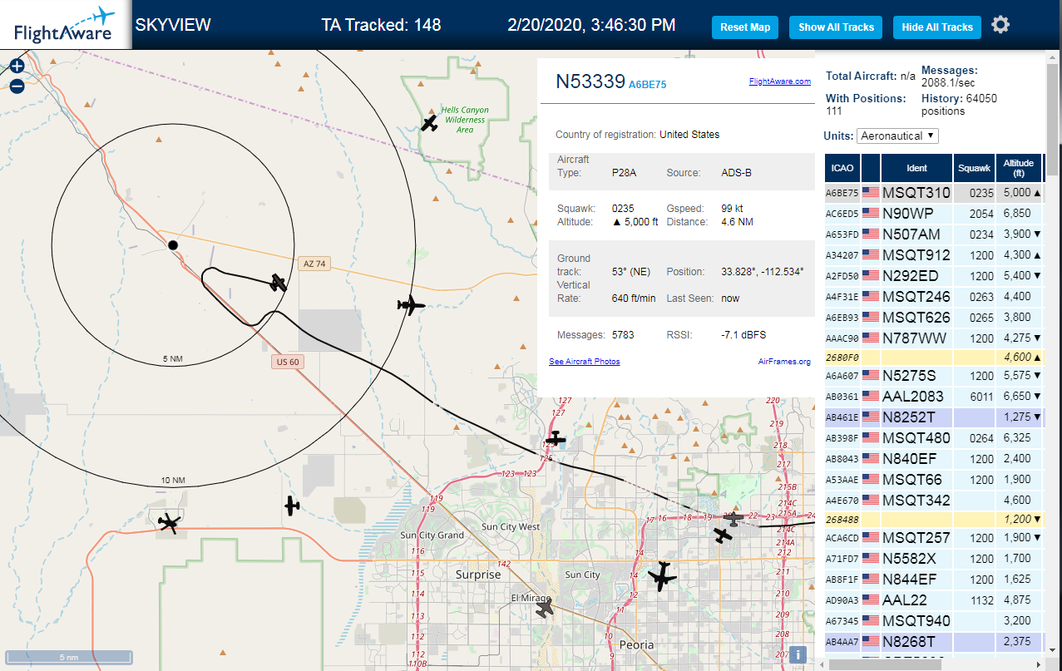Image resolution: width=1062 pixels, height=671 pixels.
Task: Select the N507AM row
Action: coord(934,234)
